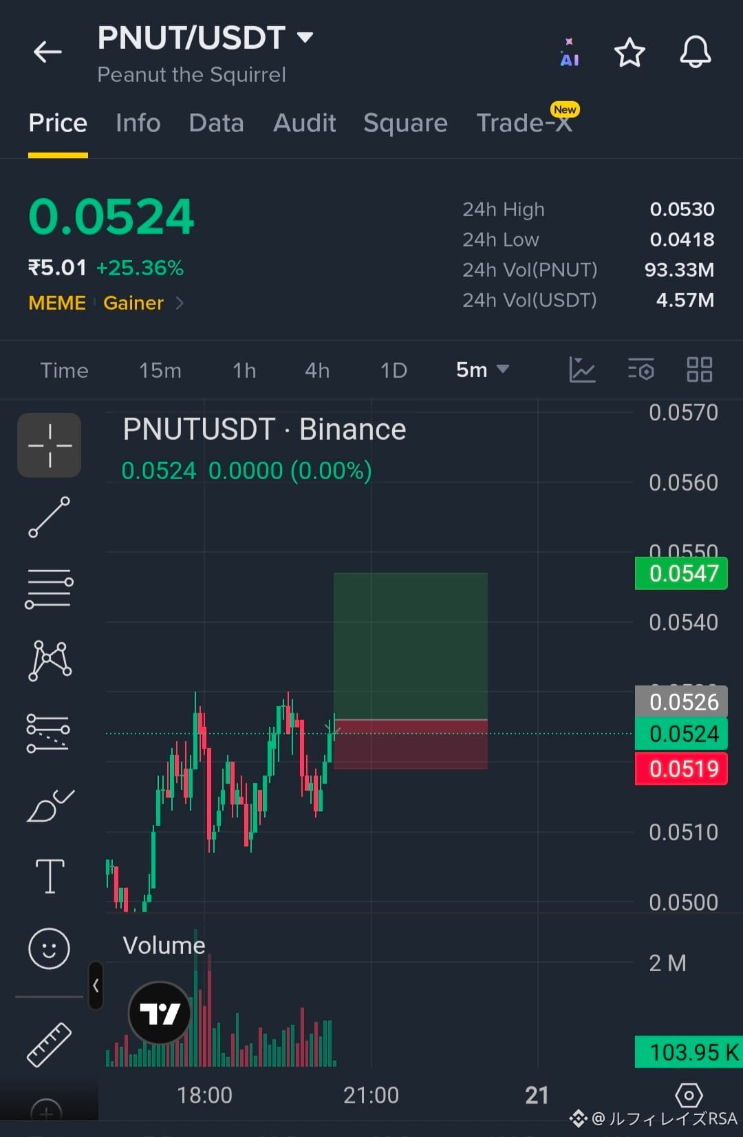Image resolution: width=743 pixels, height=1137 pixels.
Task: Click the PNUTUSDT · Binance chart title
Action: point(264,429)
